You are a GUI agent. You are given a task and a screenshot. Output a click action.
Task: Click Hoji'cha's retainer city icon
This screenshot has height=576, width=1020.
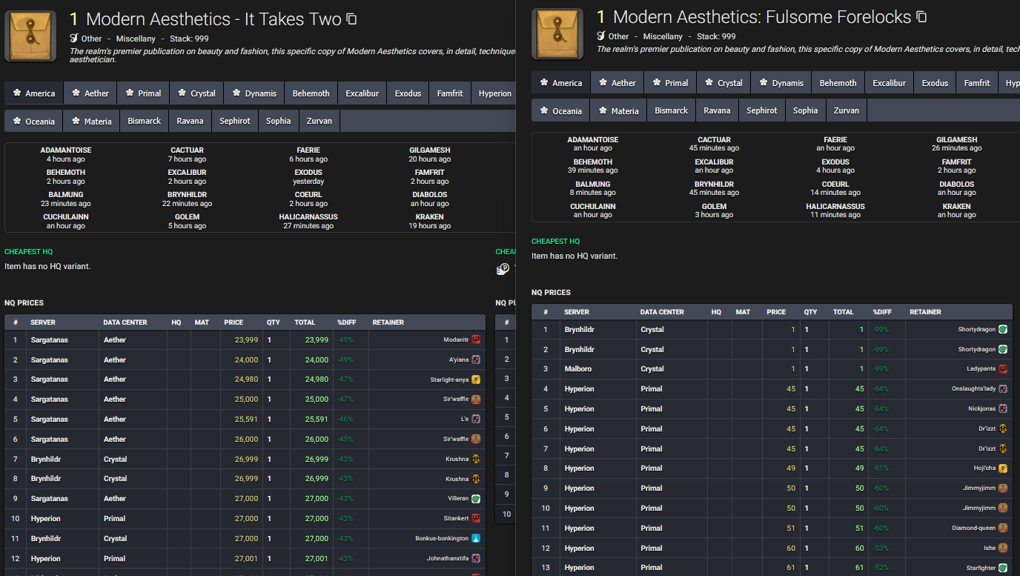1003,469
